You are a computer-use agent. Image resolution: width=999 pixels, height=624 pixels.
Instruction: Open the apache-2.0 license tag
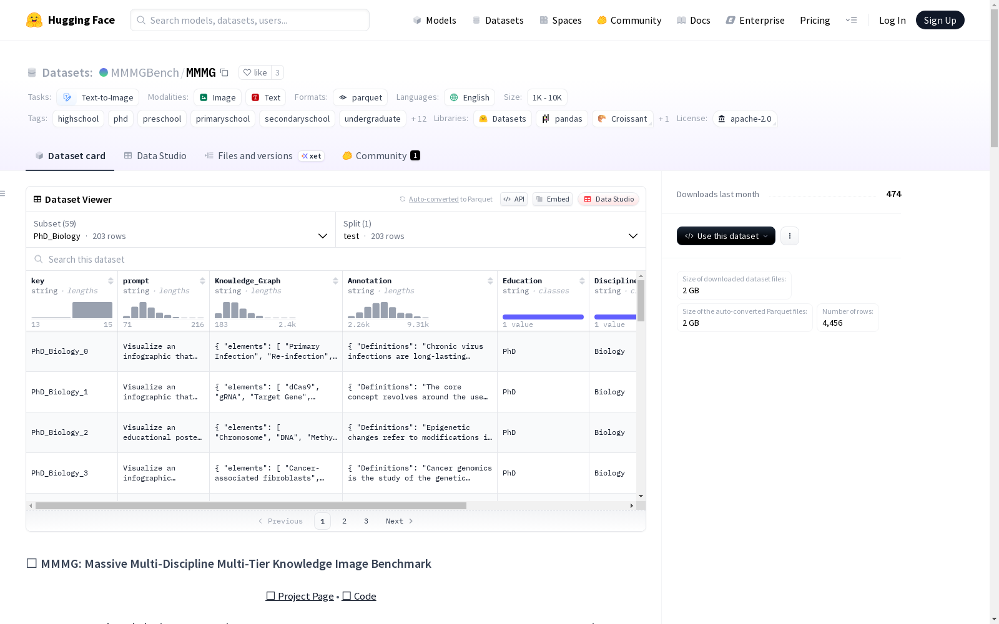tap(745, 119)
